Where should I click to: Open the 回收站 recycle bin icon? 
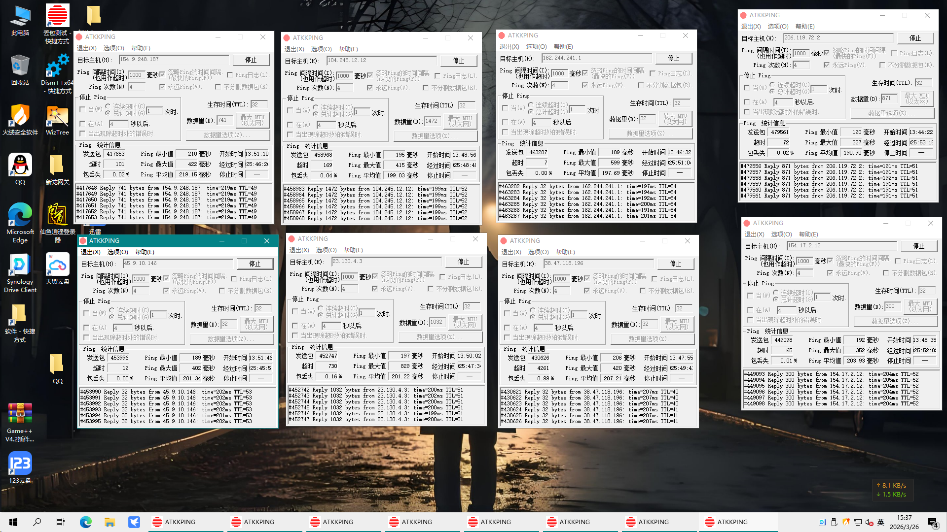[20, 70]
